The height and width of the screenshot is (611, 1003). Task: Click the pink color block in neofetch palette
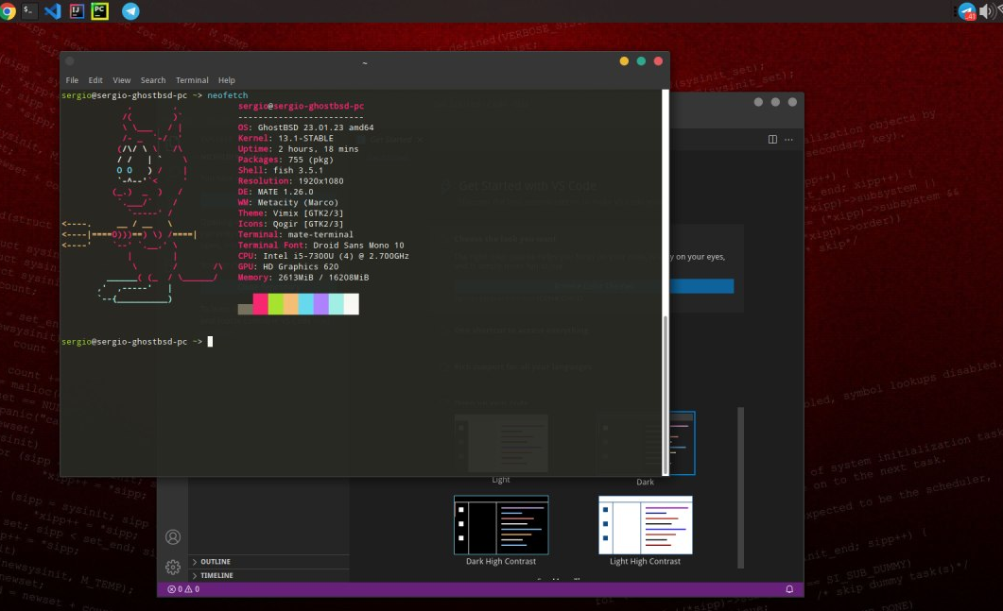coord(260,304)
